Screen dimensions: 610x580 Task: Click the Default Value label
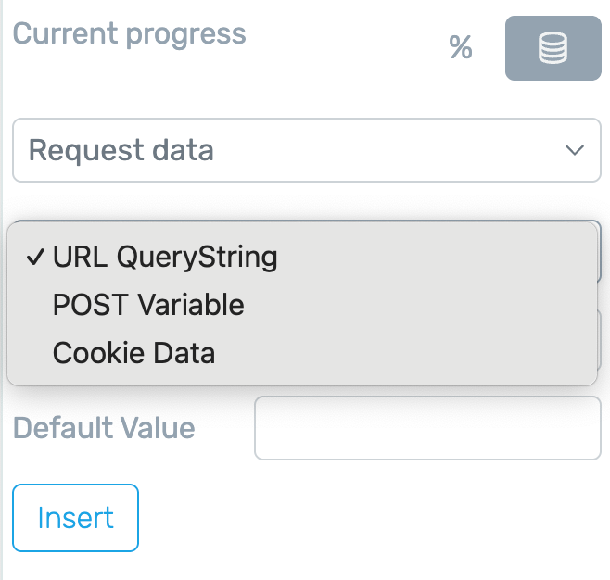[x=104, y=428]
